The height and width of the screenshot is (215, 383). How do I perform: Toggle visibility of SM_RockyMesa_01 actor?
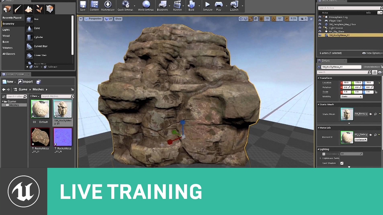tap(320, 35)
